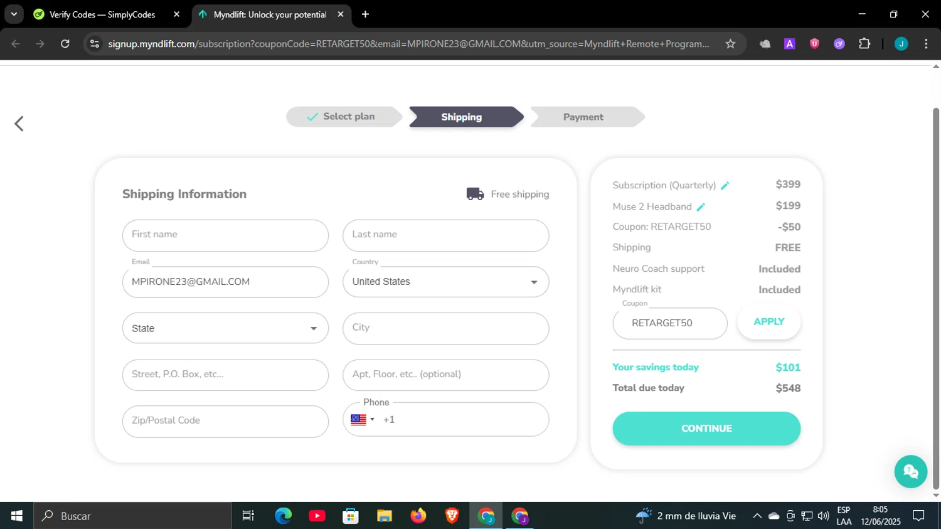The width and height of the screenshot is (941, 529).
Task: Click the Your savings today $101 amount
Action: [x=788, y=368]
